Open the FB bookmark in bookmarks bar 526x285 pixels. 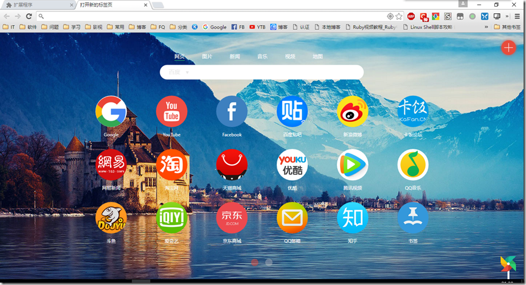238,27
